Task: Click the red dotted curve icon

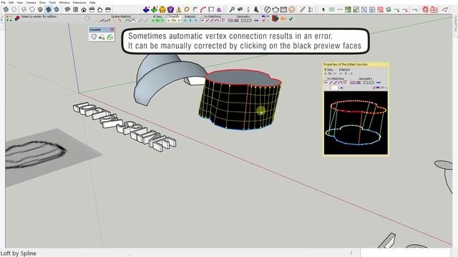Action: (203, 9)
